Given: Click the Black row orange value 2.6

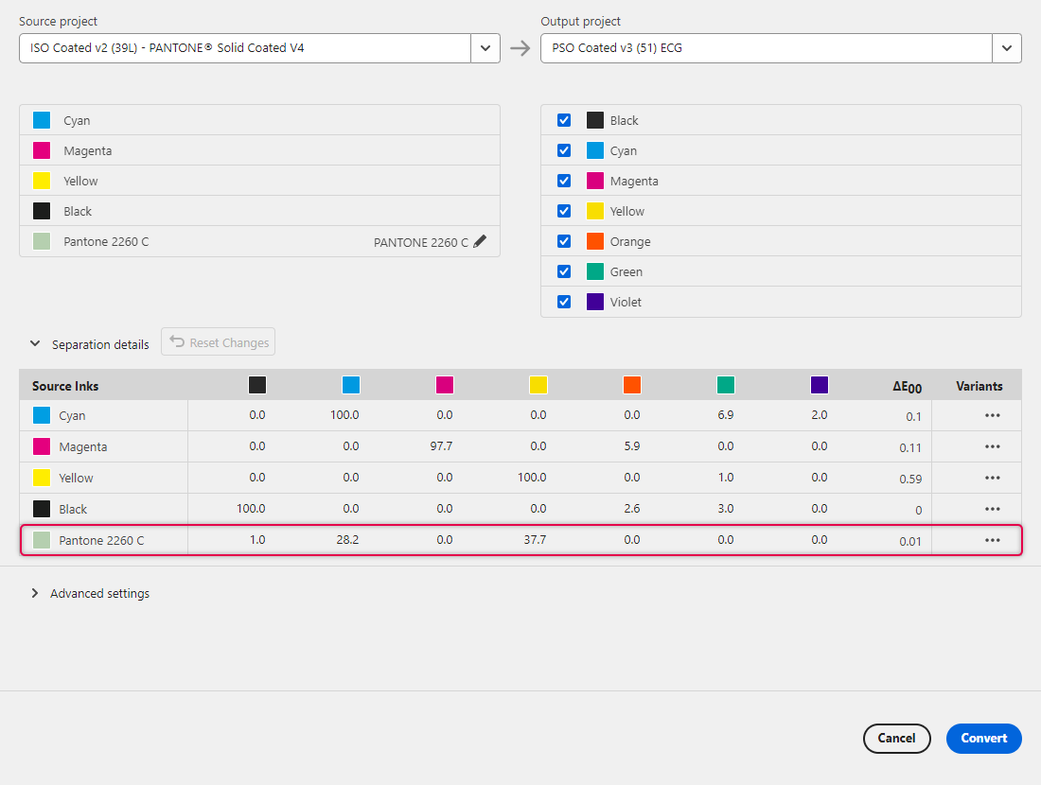Looking at the screenshot, I should [632, 508].
